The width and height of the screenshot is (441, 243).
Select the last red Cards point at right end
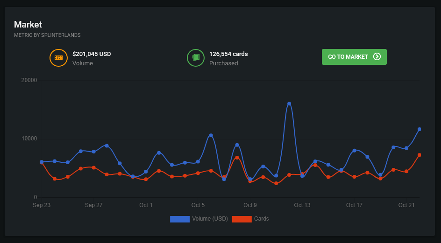click(x=420, y=155)
